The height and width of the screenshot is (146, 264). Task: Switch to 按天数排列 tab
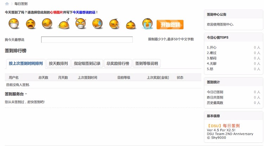[58, 64]
